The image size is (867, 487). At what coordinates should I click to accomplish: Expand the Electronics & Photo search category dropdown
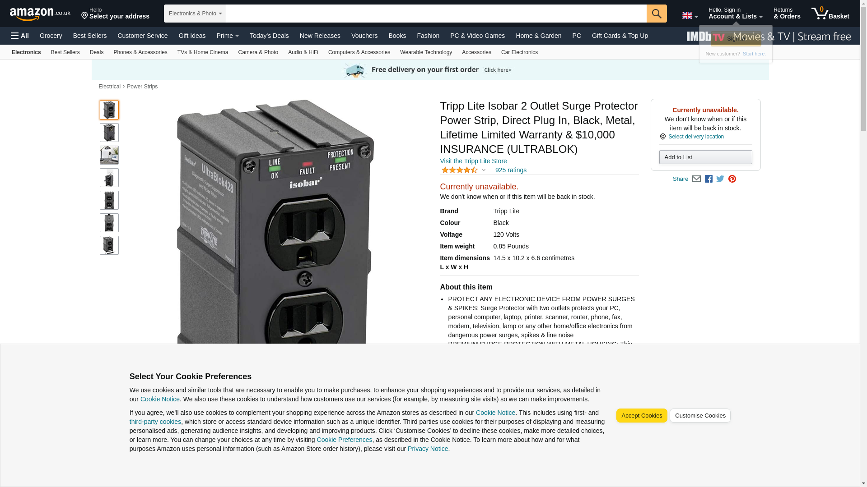point(195,14)
